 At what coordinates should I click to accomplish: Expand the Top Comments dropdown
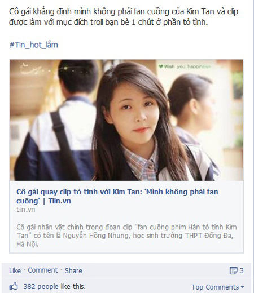point(217,287)
